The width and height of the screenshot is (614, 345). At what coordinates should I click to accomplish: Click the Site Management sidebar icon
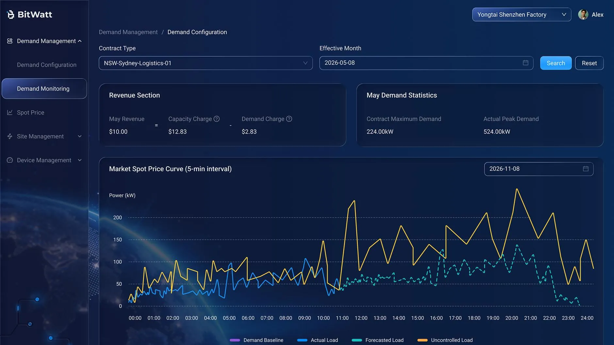pos(10,136)
